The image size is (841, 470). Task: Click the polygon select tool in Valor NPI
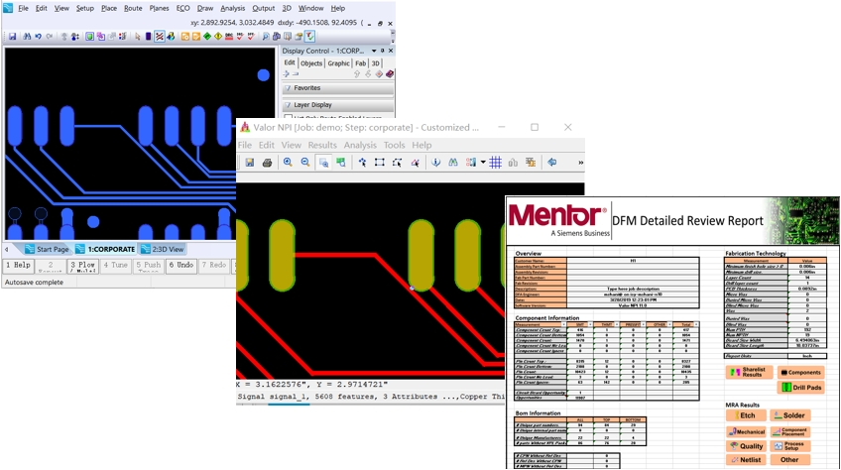tap(398, 162)
